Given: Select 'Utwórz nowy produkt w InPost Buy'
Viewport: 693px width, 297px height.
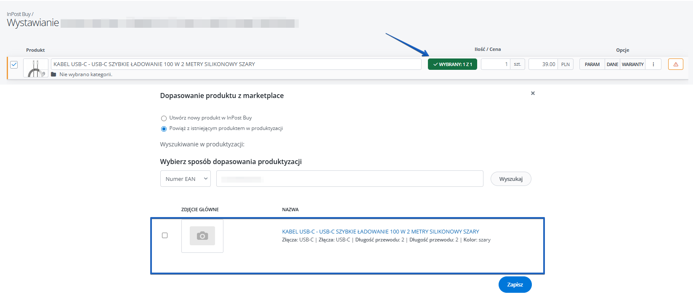Looking at the screenshot, I should tap(164, 118).
